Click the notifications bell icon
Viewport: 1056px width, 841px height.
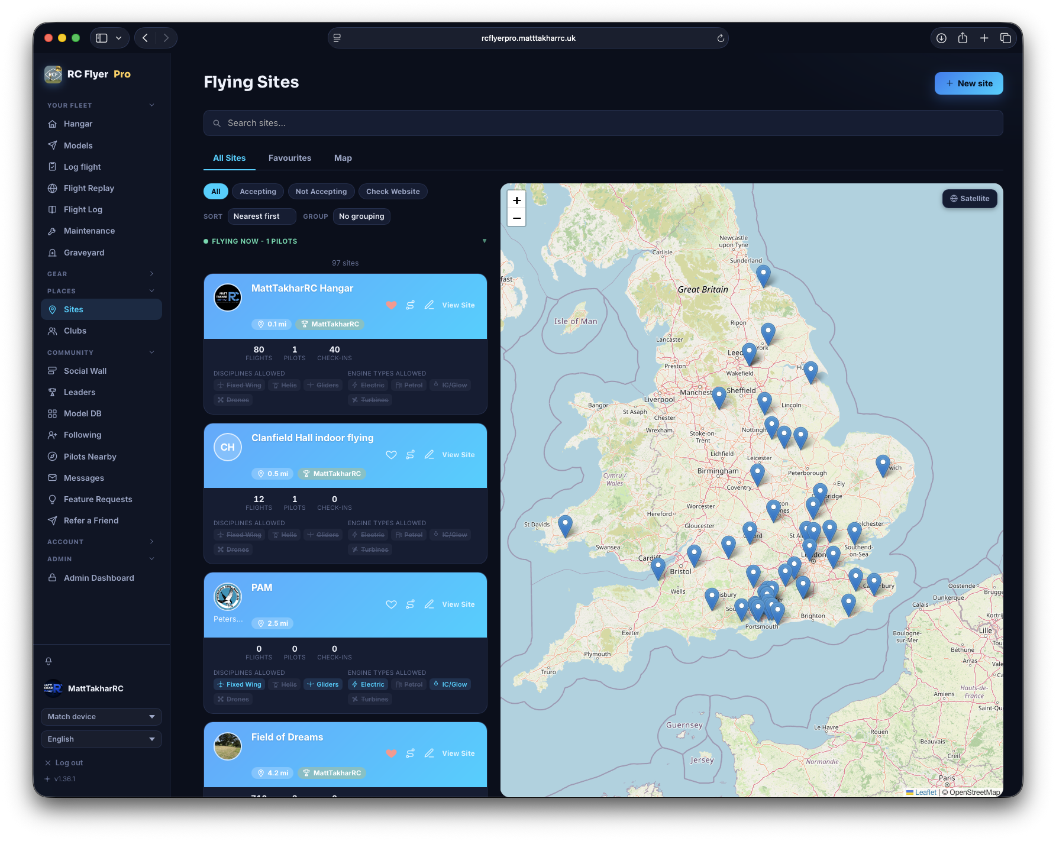(49, 661)
